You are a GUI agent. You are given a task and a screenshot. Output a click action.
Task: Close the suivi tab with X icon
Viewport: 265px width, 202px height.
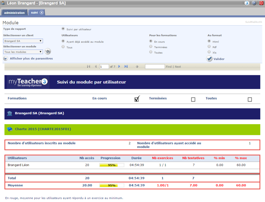42,13
